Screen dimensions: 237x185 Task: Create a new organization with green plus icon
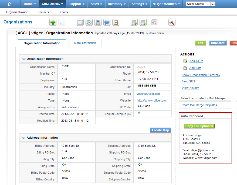point(53,22)
